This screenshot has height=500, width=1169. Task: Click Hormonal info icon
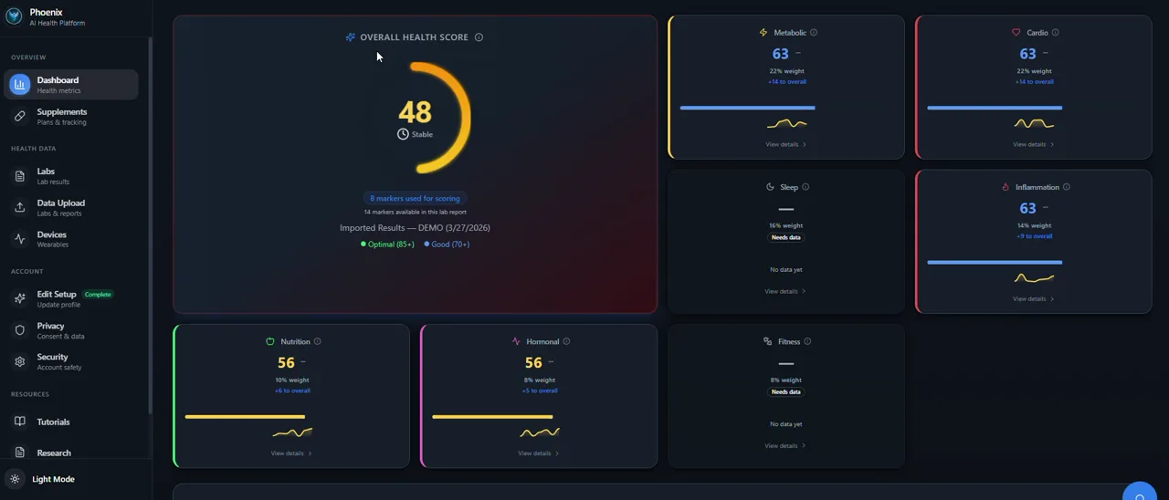[566, 341]
